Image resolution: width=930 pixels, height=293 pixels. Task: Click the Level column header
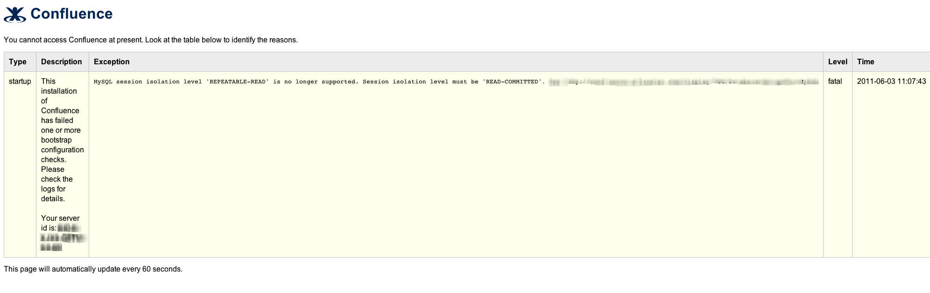(838, 61)
